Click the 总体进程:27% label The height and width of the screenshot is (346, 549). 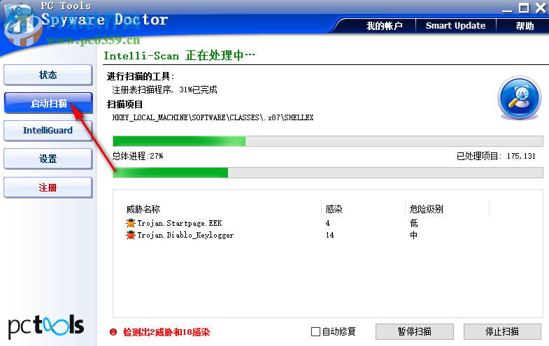pos(138,156)
